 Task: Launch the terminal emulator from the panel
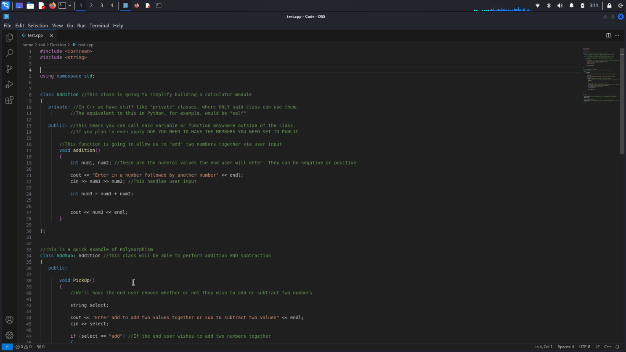pyautogui.click(x=62, y=5)
